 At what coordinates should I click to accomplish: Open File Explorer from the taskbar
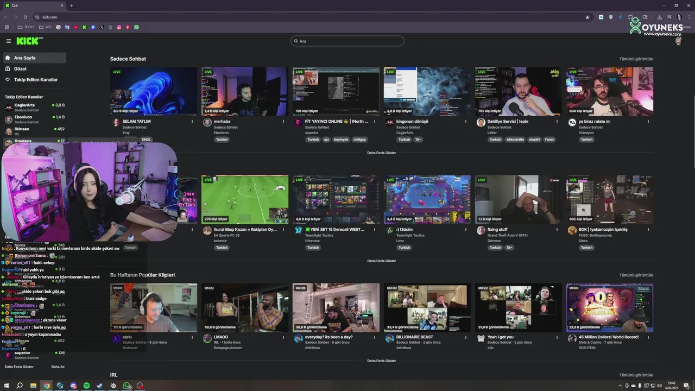click(33, 386)
